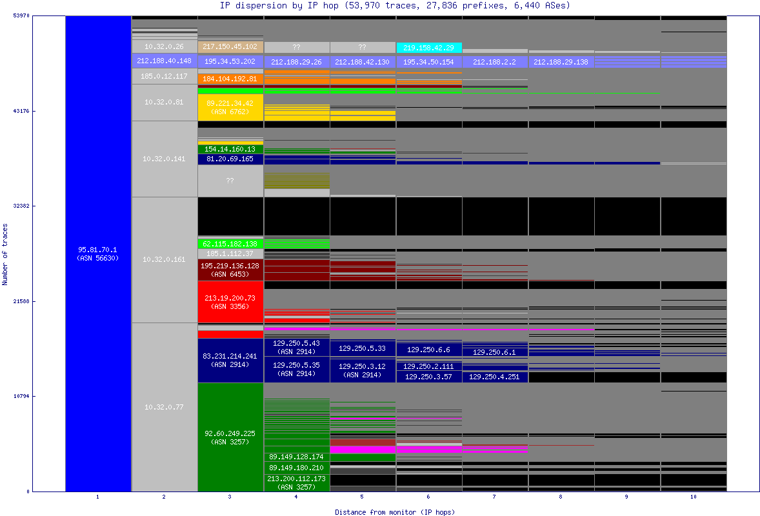Click the 213.200.112.173 ASN 3257 block
The height and width of the screenshot is (516, 760).
(296, 482)
